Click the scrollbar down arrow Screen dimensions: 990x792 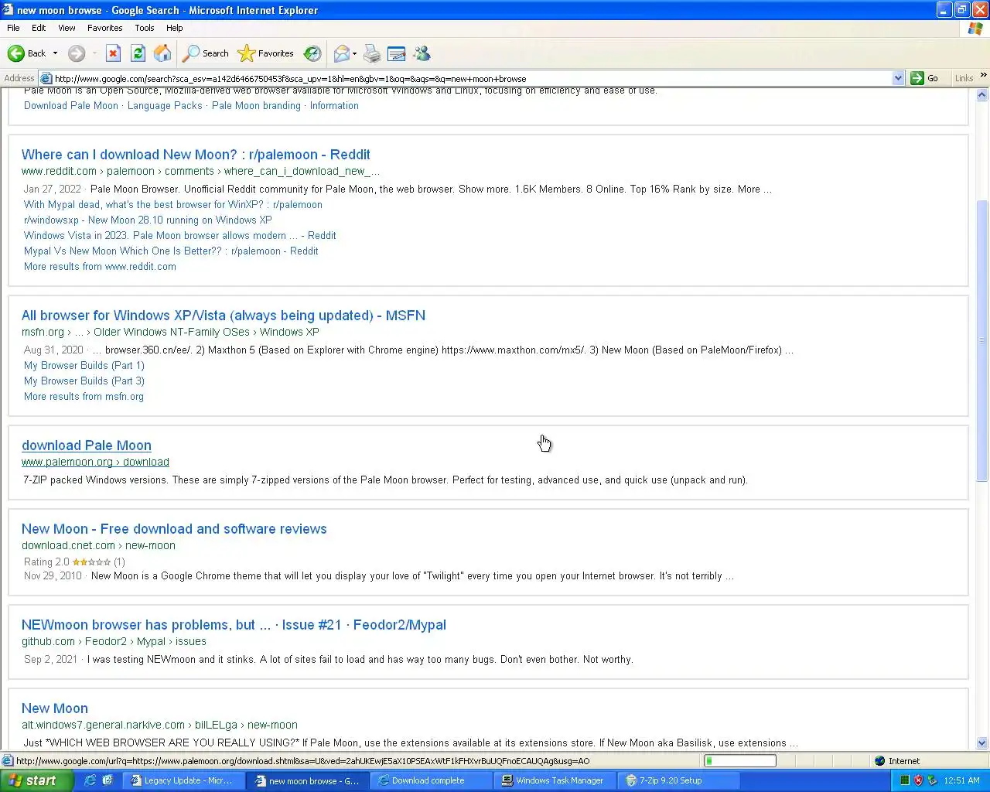point(982,743)
